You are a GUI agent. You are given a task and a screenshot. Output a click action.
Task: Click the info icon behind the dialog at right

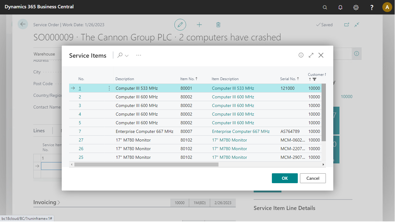click(x=357, y=54)
